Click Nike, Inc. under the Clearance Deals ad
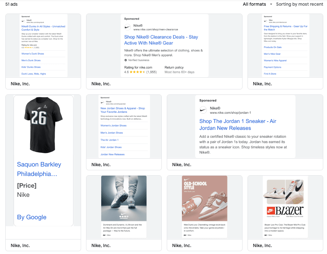 101,84
